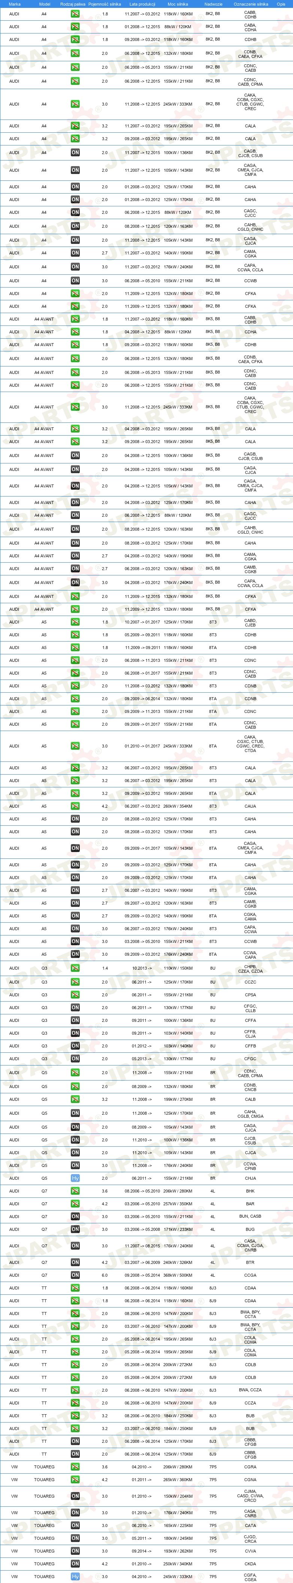Image resolution: width=293 pixels, height=1583 pixels.
Task: Click the petrol icon in the Q3 CCZC row
Action: [x=75, y=982]
